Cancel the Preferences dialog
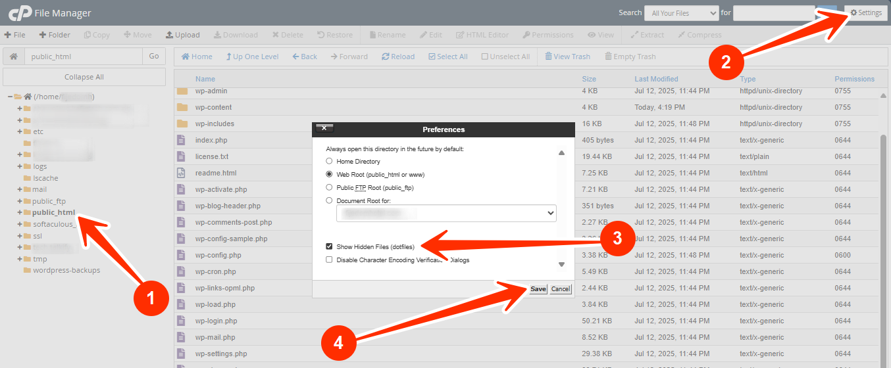This screenshot has height=368, width=891. (x=561, y=289)
